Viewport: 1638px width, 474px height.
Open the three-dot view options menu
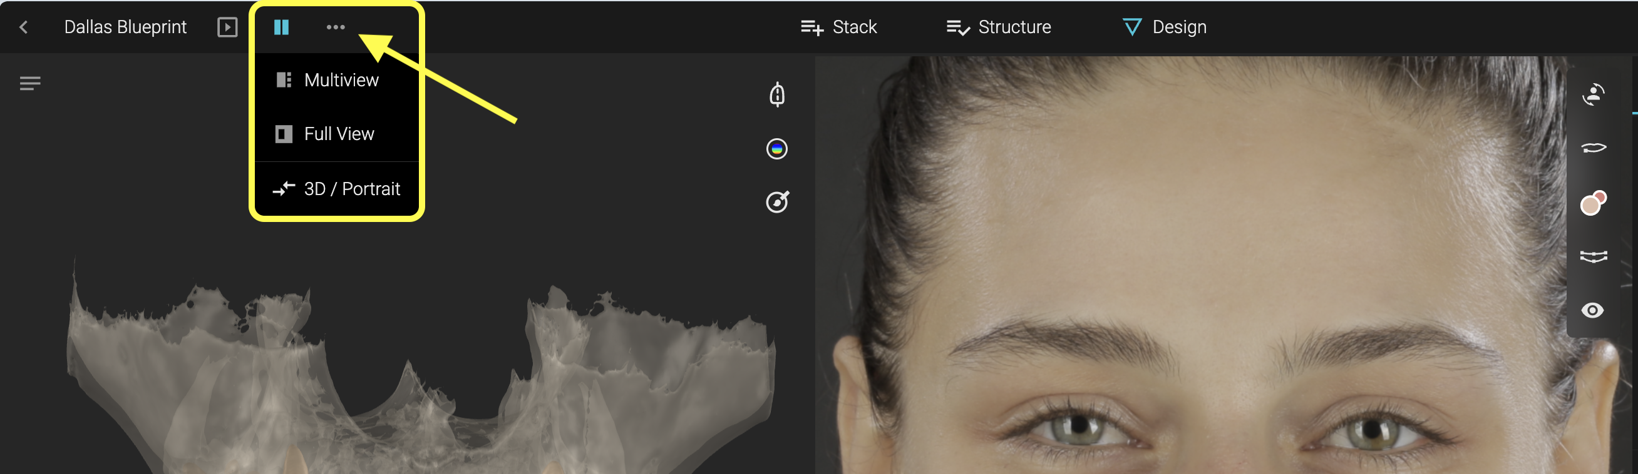[x=335, y=28]
